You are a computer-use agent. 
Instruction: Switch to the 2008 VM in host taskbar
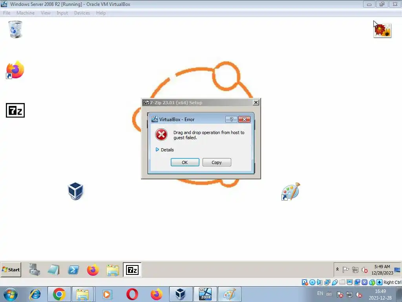[205, 294]
